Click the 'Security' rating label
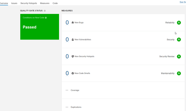 tap(171, 40)
